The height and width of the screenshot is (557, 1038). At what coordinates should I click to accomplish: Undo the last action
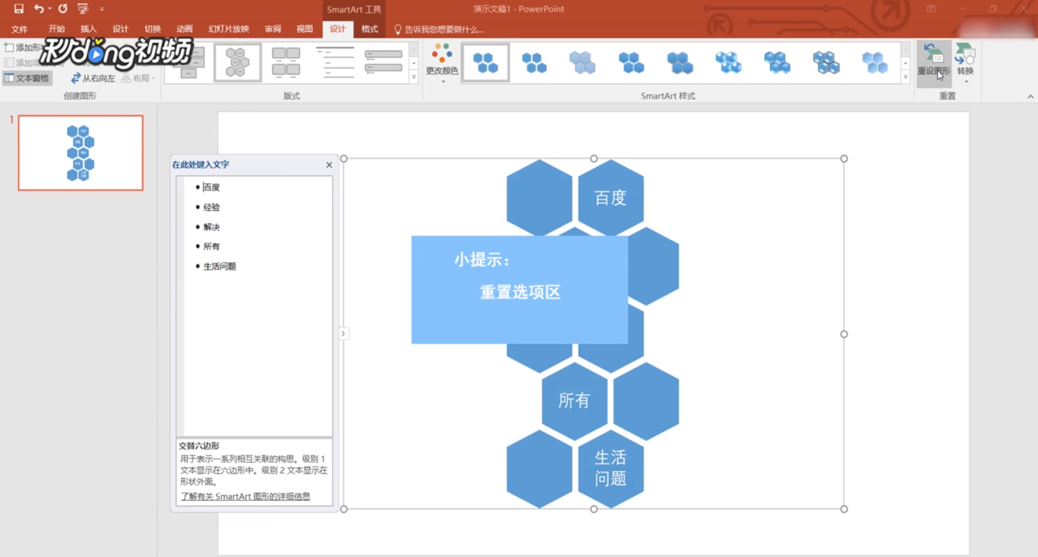click(38, 9)
